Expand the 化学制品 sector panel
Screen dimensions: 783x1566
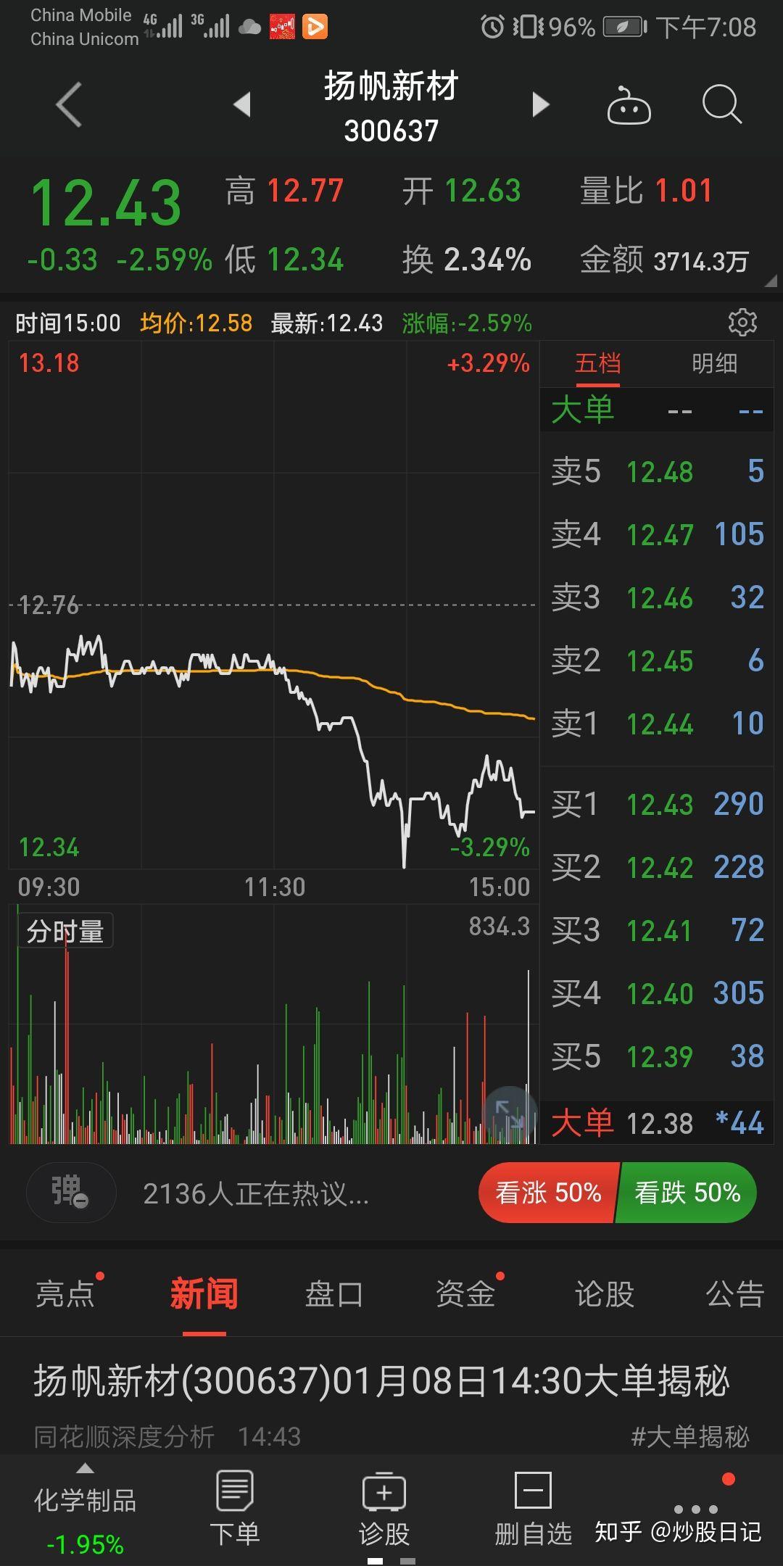tap(85, 1512)
